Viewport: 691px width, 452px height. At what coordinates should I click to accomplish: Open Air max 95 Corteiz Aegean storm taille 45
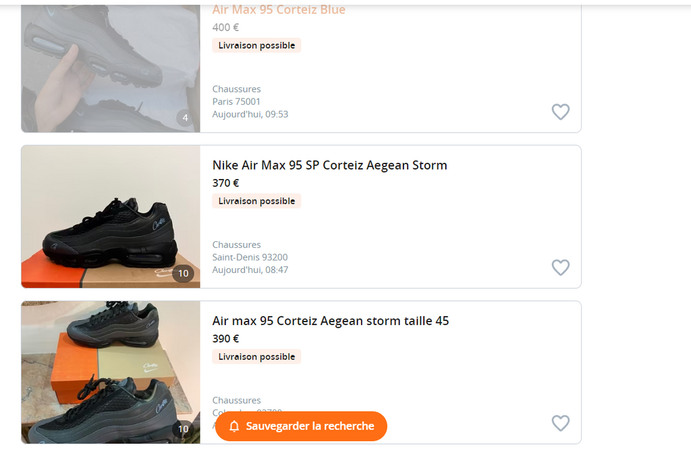[330, 321]
